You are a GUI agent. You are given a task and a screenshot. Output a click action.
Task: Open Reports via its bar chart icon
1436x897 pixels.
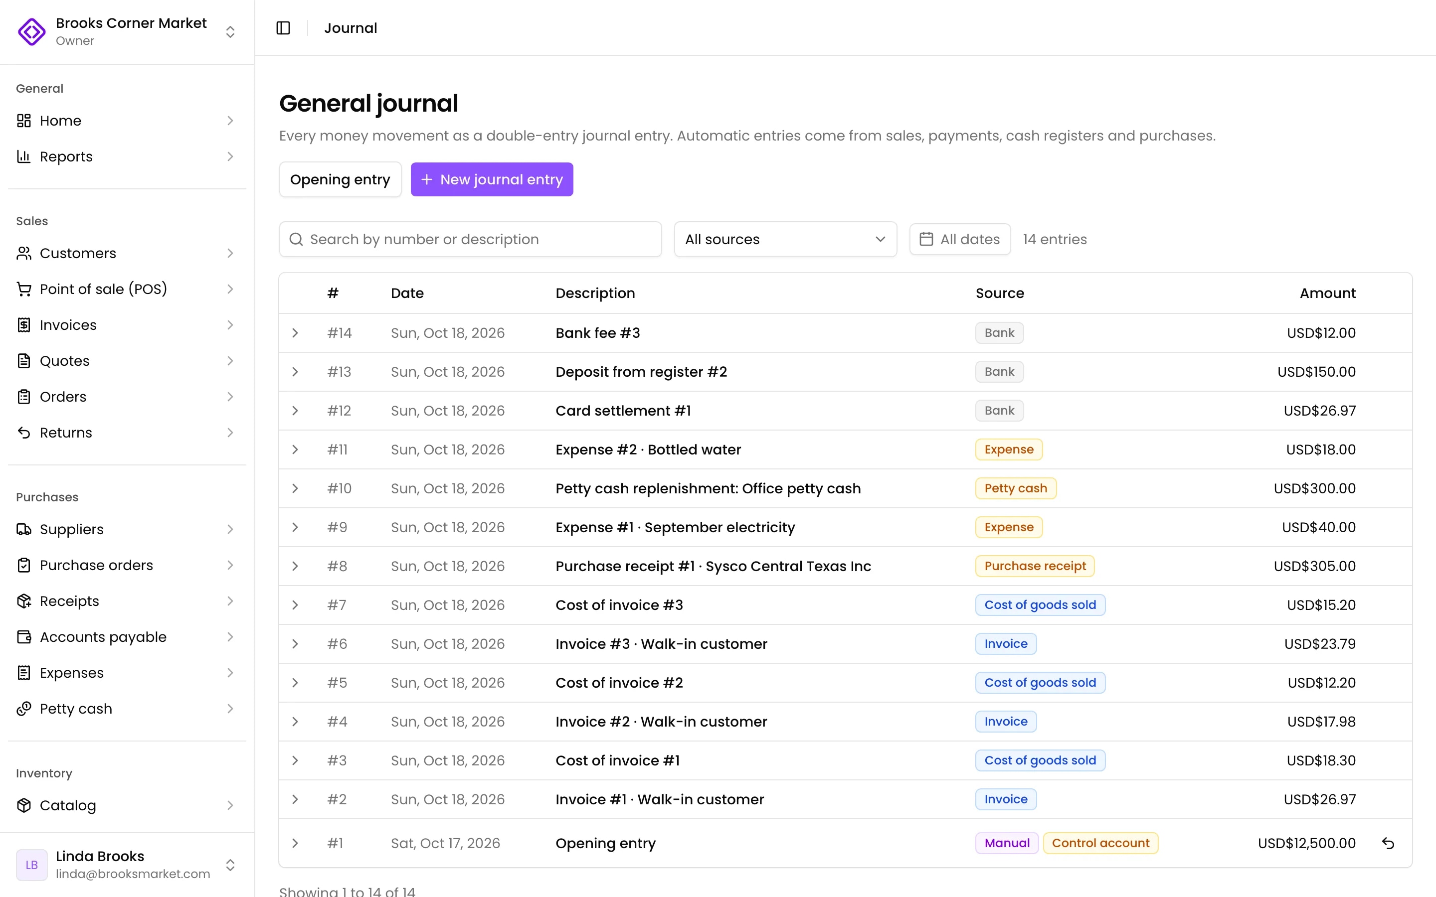pyautogui.click(x=24, y=156)
